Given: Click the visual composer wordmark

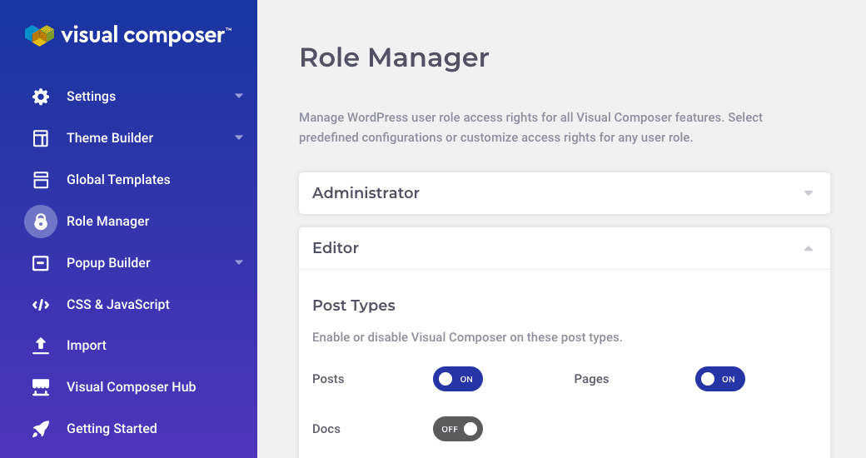Looking at the screenshot, I should point(147,35).
